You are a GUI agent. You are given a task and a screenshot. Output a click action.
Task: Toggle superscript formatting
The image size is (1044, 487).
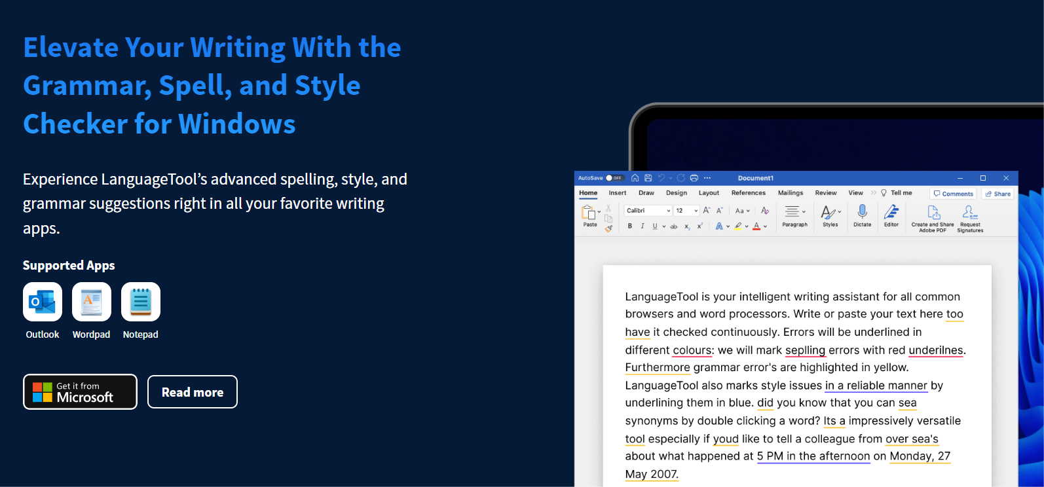(x=700, y=226)
